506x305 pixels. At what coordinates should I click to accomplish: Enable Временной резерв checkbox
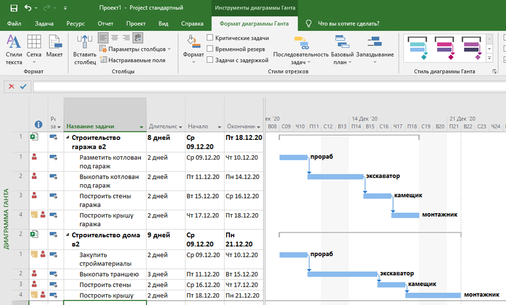(210, 49)
